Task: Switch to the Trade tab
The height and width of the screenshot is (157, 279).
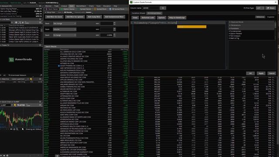Action: [x=56, y=6]
